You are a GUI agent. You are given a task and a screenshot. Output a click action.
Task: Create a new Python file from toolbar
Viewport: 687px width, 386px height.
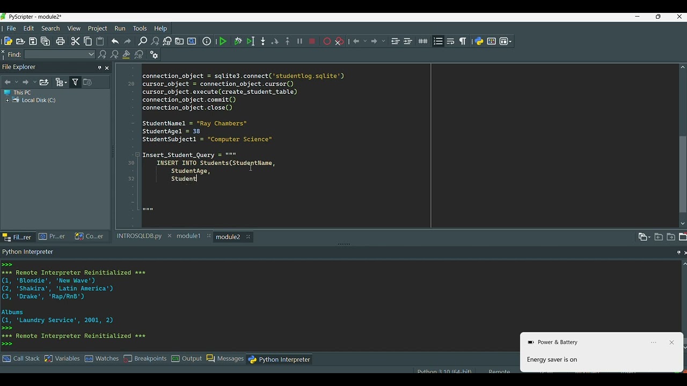coord(8,41)
